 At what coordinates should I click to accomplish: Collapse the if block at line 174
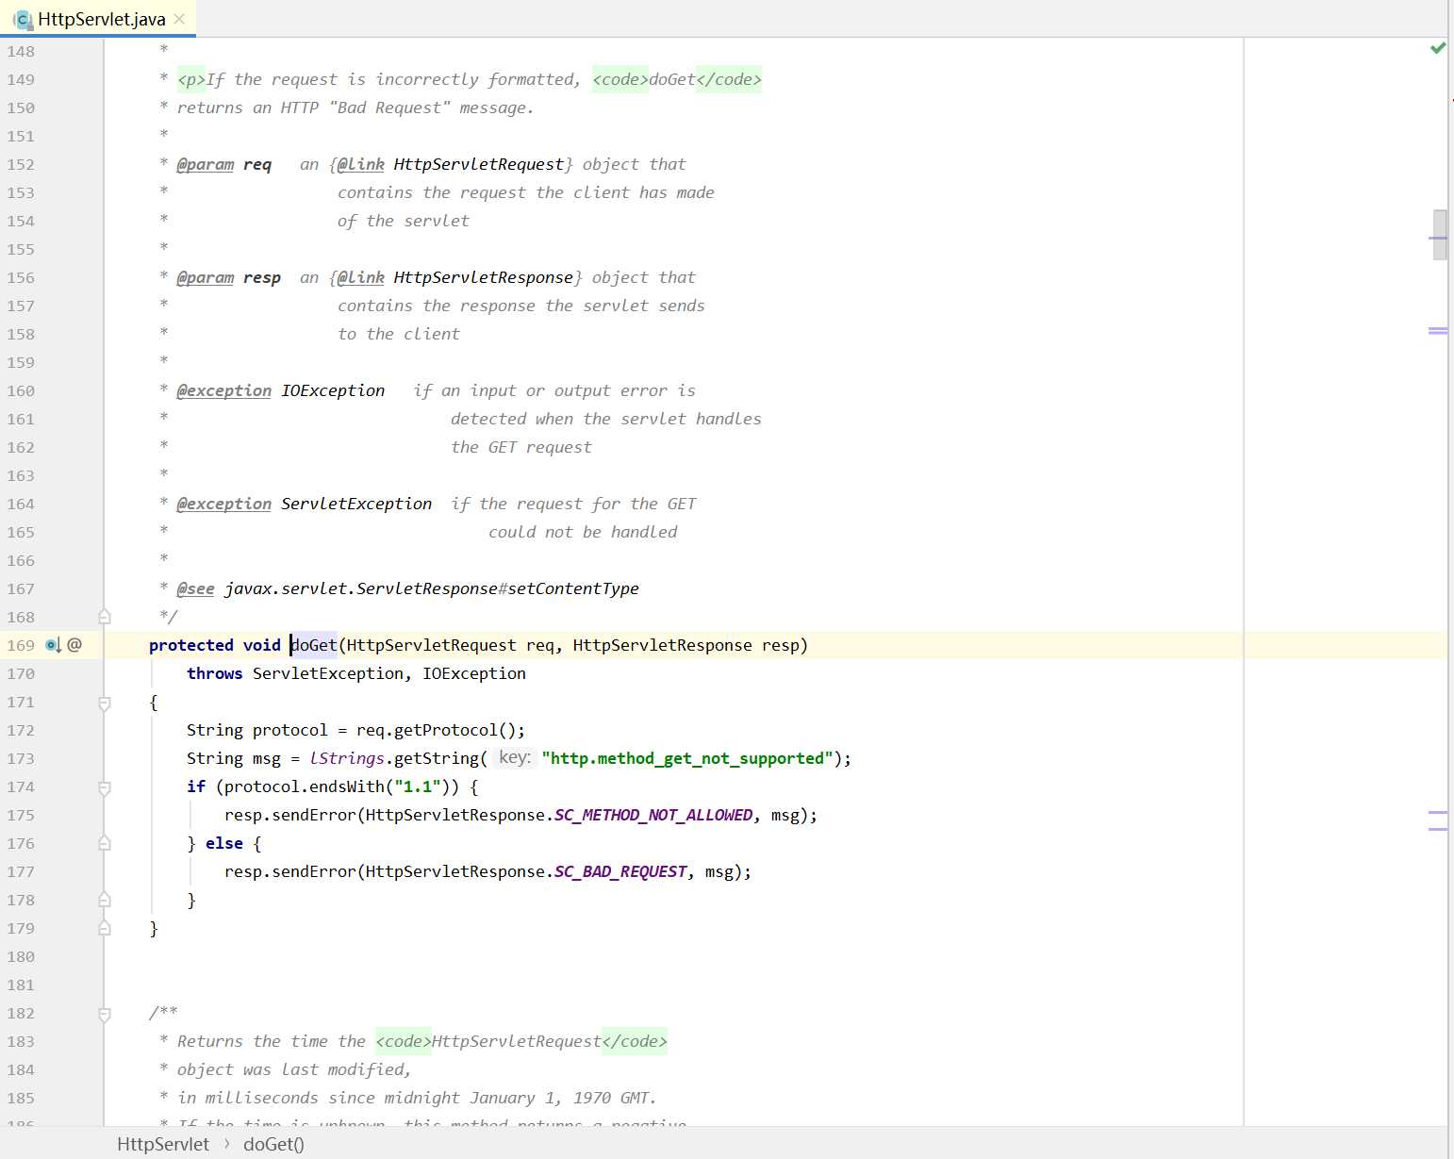(x=105, y=787)
